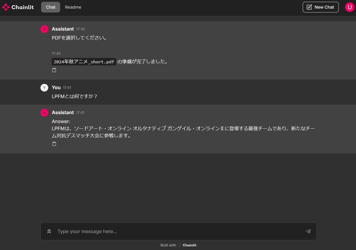The image size is (356, 250).
Task: Click the double chevron in the message box
Action: point(49,231)
